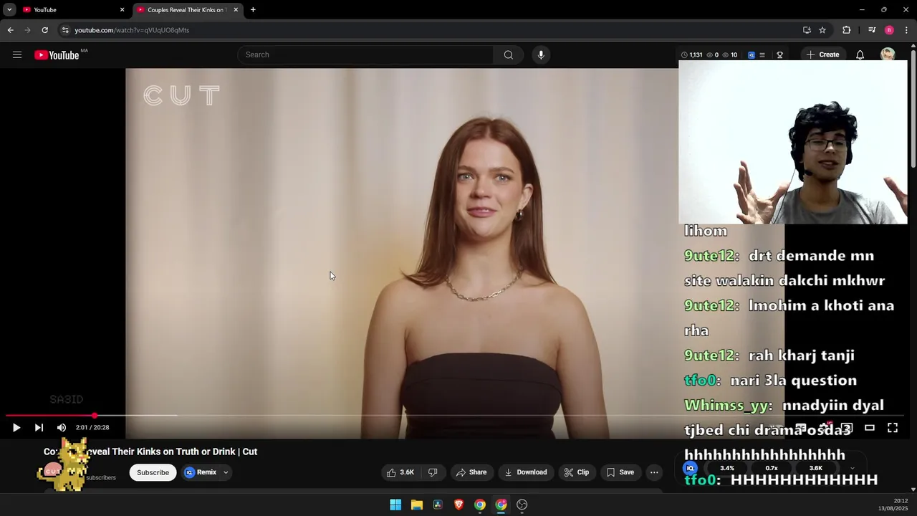
Task: Click the vidIQ Remix button
Action: [201, 472]
